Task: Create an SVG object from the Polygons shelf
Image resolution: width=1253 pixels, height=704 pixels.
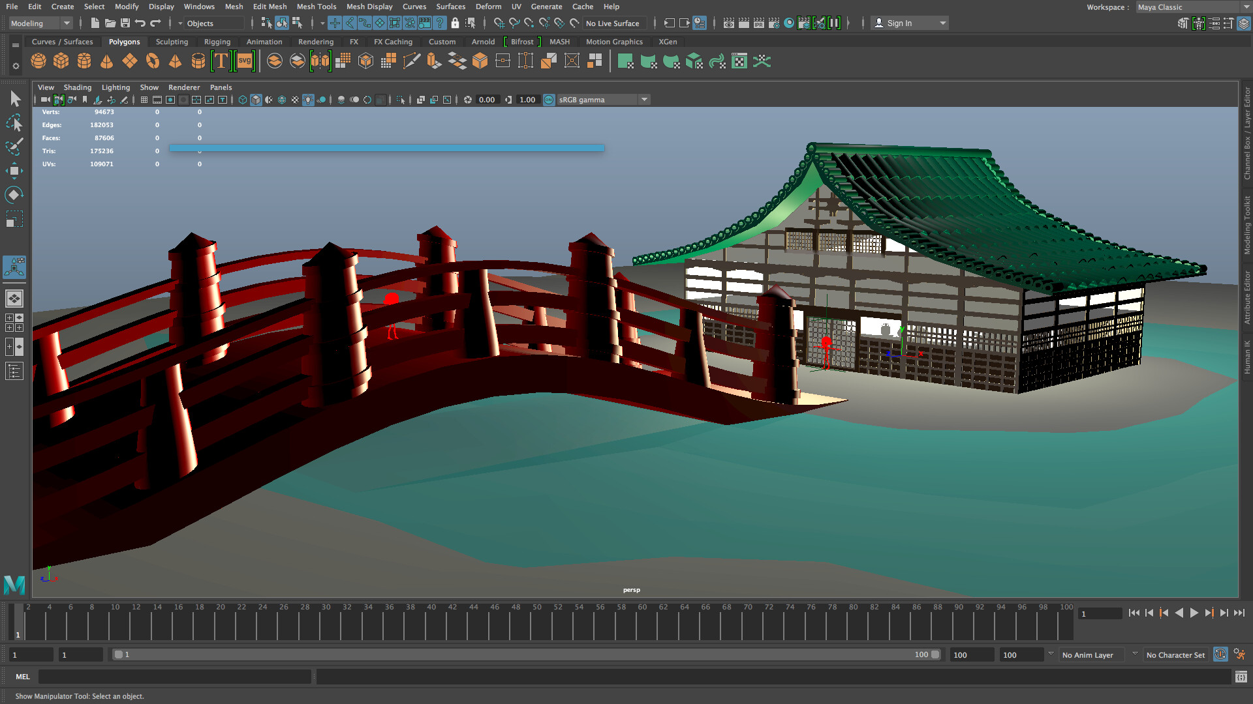Action: click(x=245, y=60)
